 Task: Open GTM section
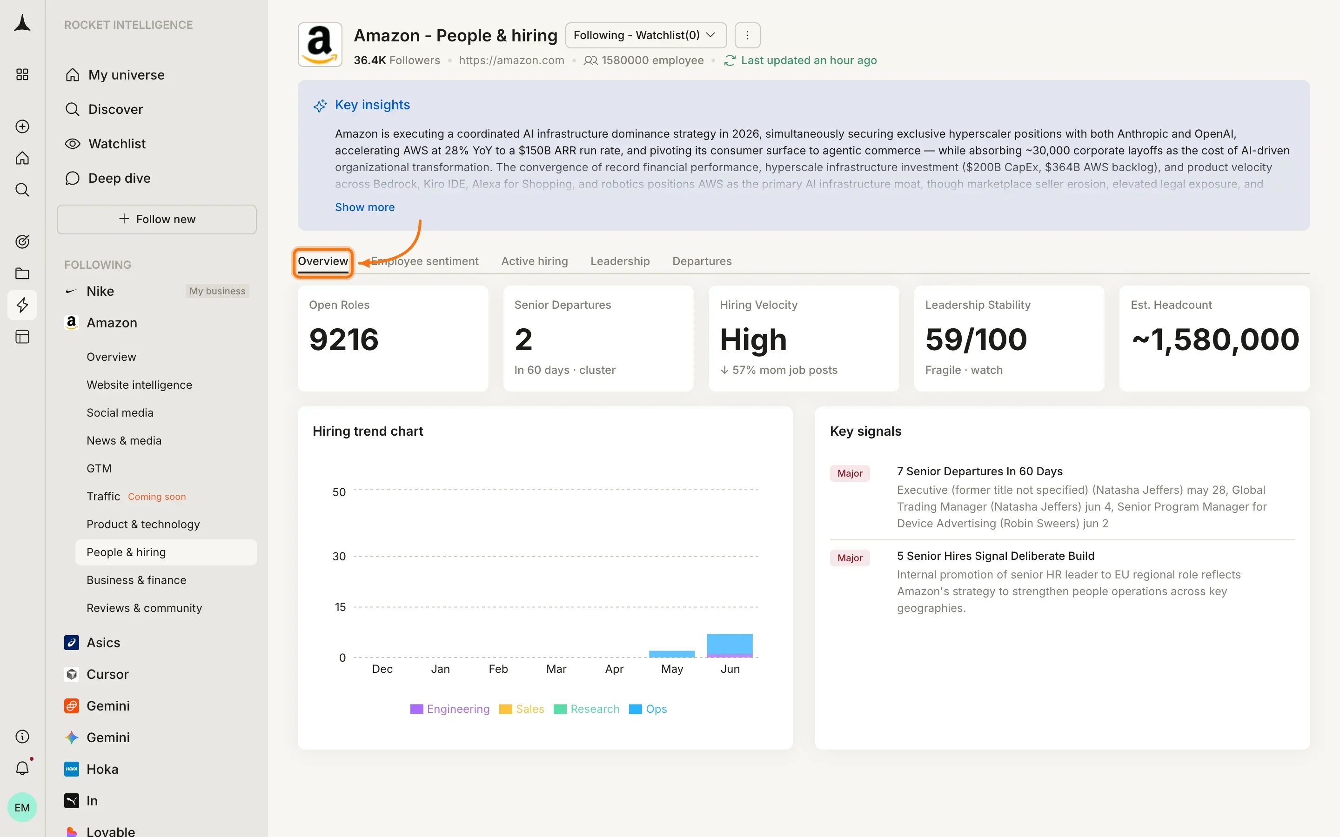[99, 468]
